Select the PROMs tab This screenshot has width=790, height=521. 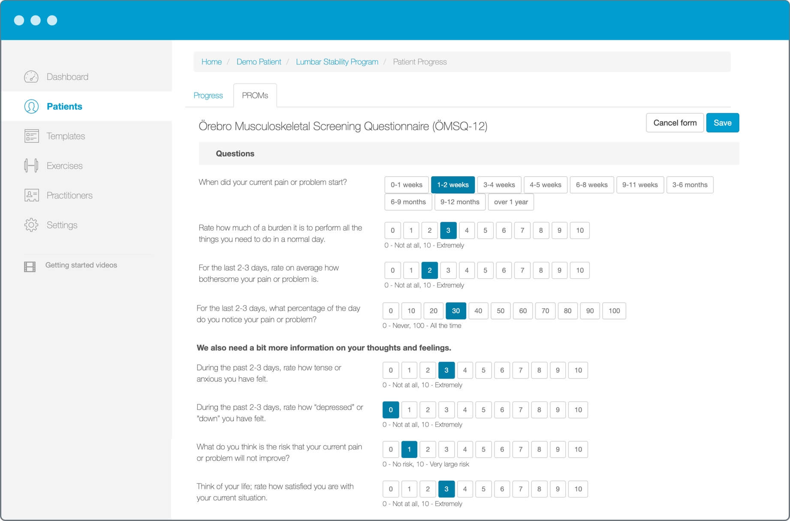click(255, 95)
